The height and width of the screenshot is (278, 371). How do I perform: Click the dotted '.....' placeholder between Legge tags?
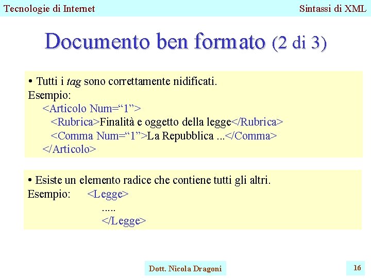coord(109,210)
